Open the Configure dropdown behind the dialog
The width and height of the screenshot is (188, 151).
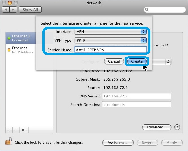pyautogui.click(x=162, y=62)
